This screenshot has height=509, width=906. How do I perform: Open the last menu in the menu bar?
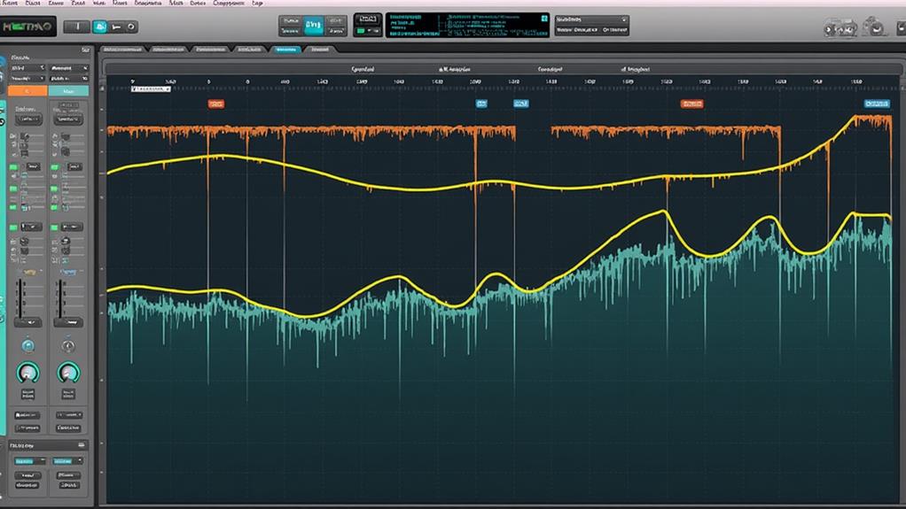[257, 3]
